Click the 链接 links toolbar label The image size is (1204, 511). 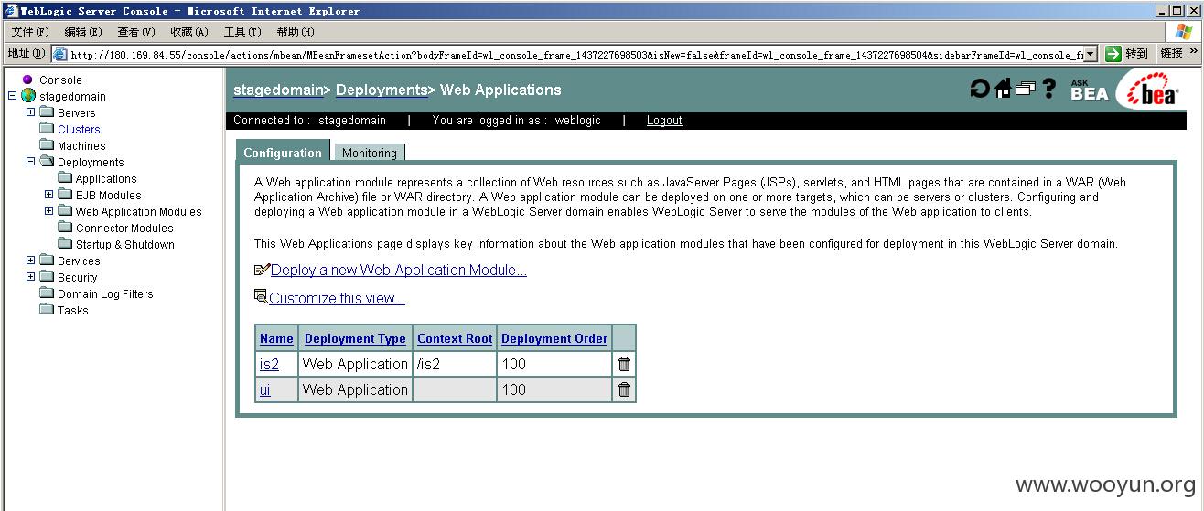click(1171, 53)
